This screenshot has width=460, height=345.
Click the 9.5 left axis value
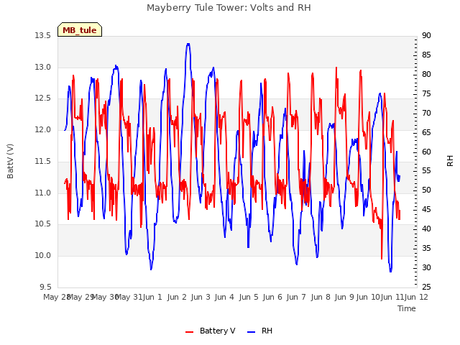click(45, 287)
